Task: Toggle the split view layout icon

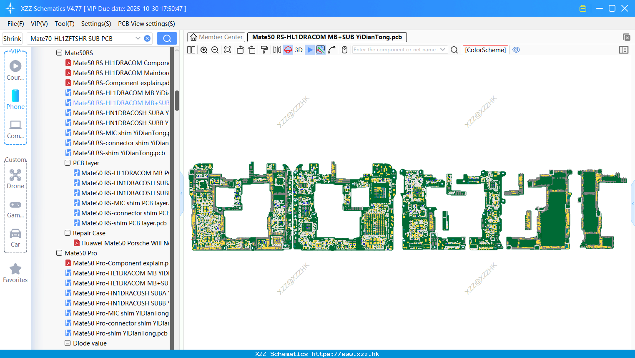Action: click(191, 50)
